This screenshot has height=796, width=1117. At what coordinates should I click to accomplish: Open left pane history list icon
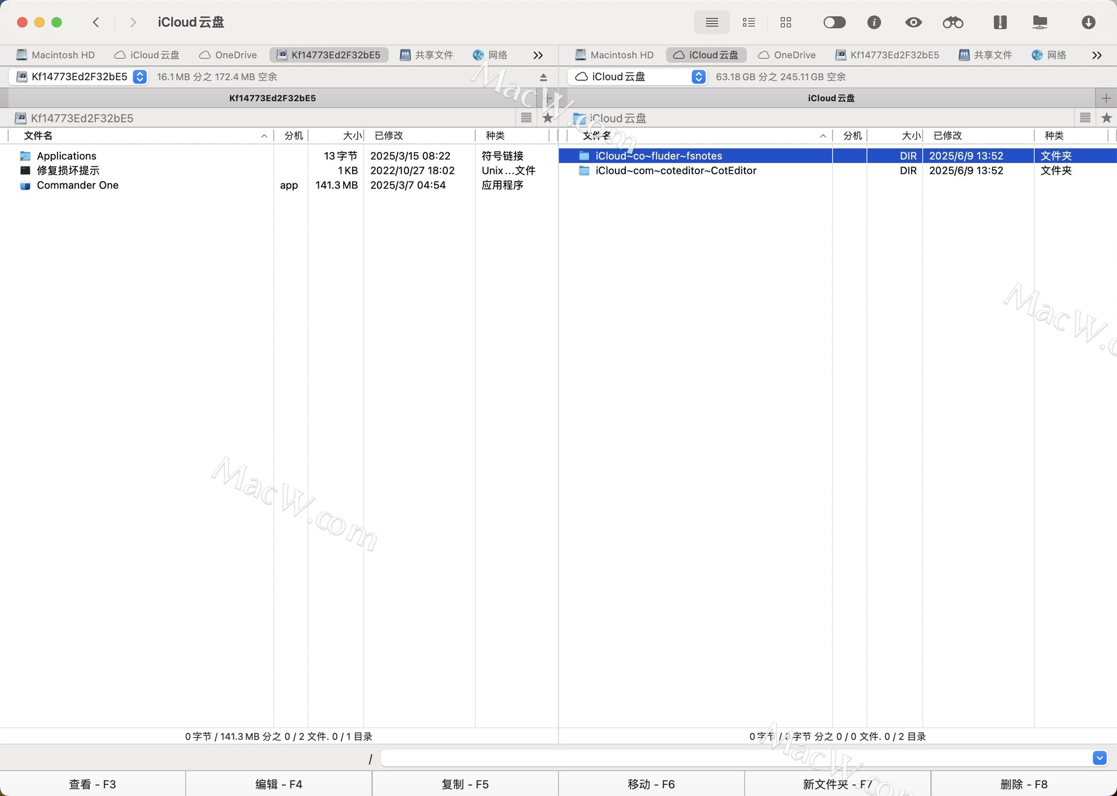click(x=527, y=118)
